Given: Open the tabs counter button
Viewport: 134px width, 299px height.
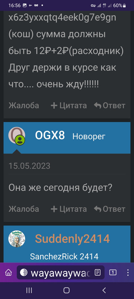Looking at the screenshot, I should pos(113,272).
